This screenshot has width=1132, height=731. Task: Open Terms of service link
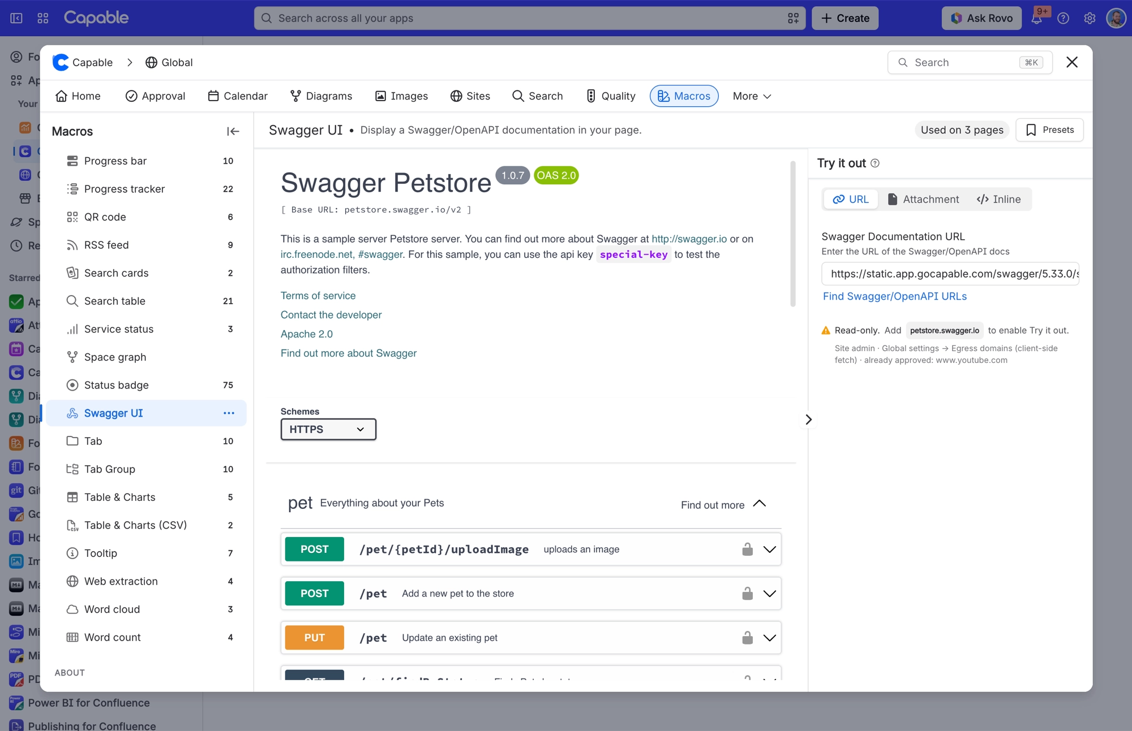point(318,296)
